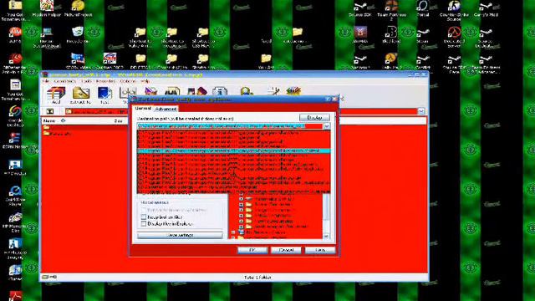This screenshot has width=535, height=301.
Task: Open Source SDK desktop shortcut
Action: point(360,9)
